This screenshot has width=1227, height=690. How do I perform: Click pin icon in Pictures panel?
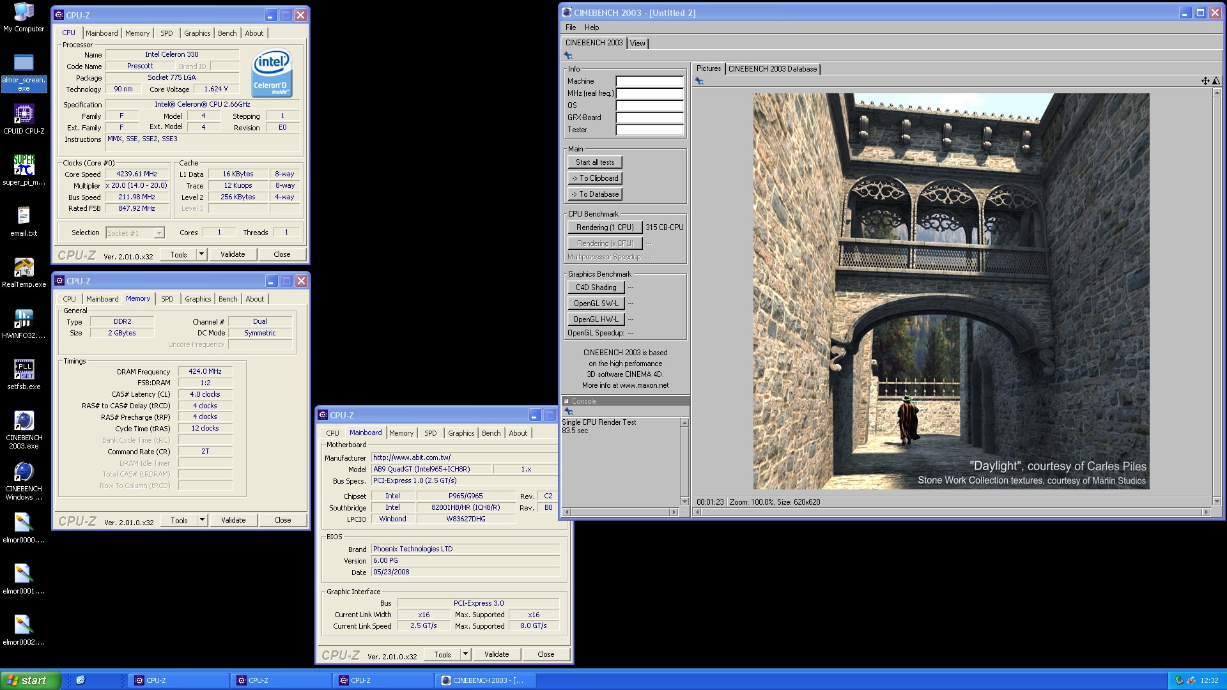[699, 81]
